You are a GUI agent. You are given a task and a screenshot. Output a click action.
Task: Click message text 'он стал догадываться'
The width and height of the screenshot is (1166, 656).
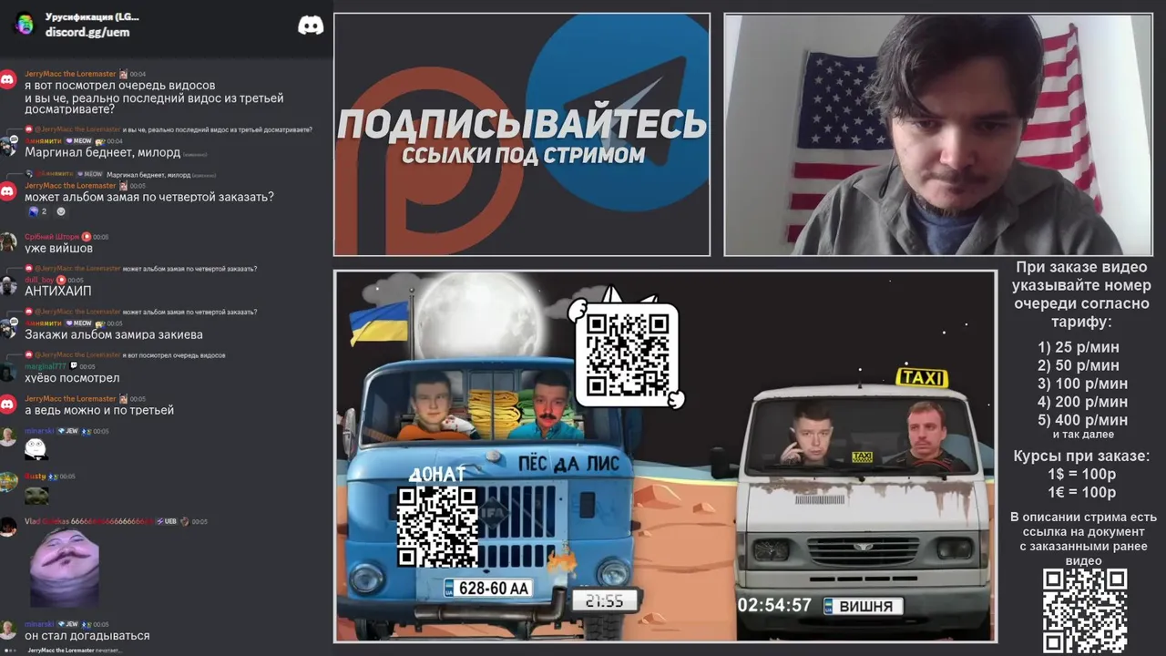pyautogui.click(x=87, y=635)
